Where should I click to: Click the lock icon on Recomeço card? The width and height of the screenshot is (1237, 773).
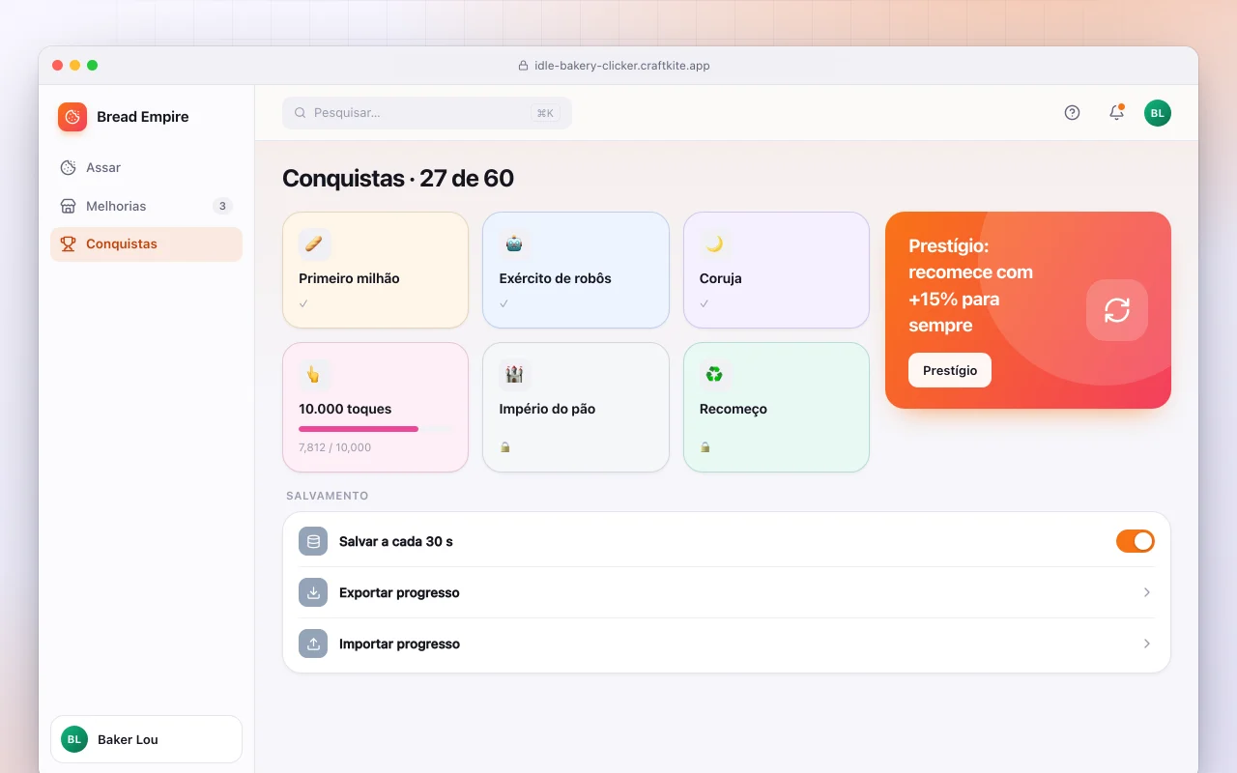(x=705, y=447)
